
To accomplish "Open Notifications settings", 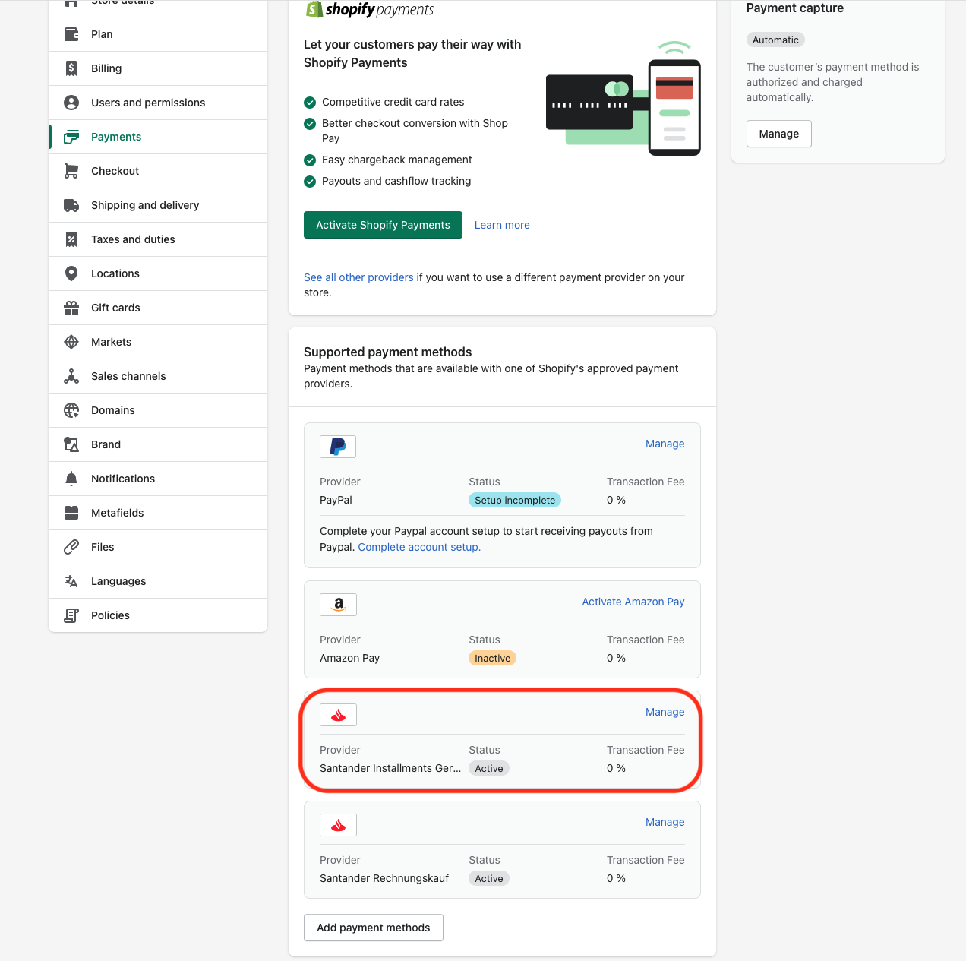I will [x=158, y=479].
